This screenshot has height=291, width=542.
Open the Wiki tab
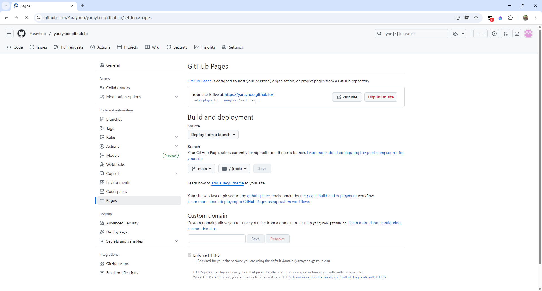[152, 47]
